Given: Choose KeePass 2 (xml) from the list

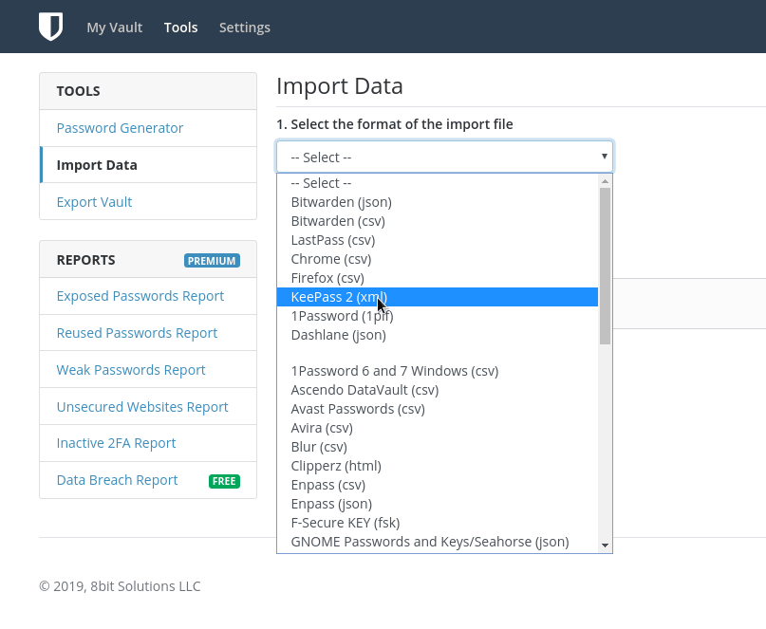Looking at the screenshot, I should pyautogui.click(x=339, y=297).
